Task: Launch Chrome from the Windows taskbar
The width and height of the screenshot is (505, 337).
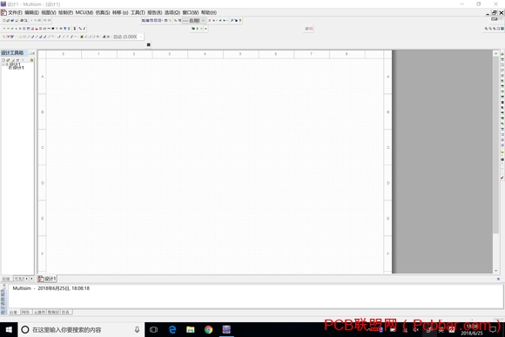Action: (x=208, y=329)
